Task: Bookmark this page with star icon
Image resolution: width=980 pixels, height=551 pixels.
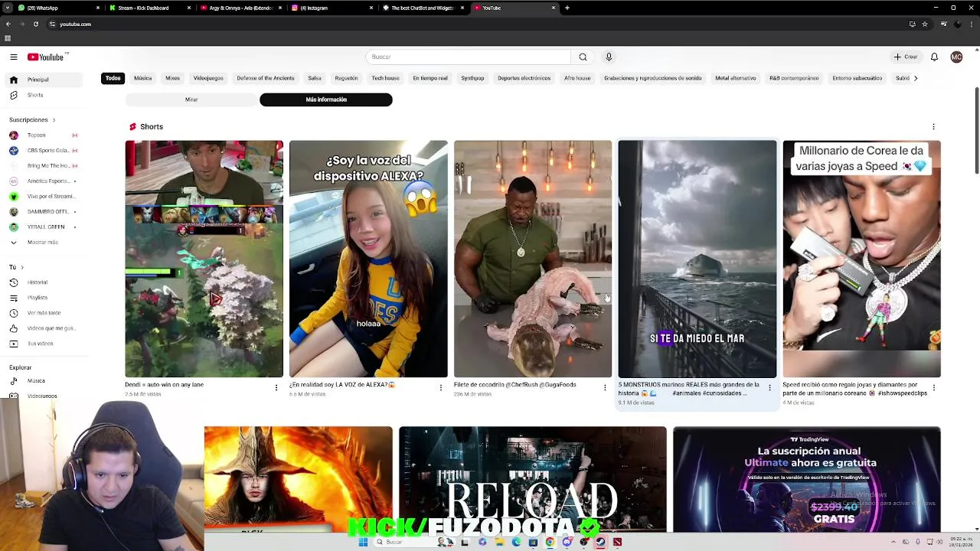Action: point(925,24)
